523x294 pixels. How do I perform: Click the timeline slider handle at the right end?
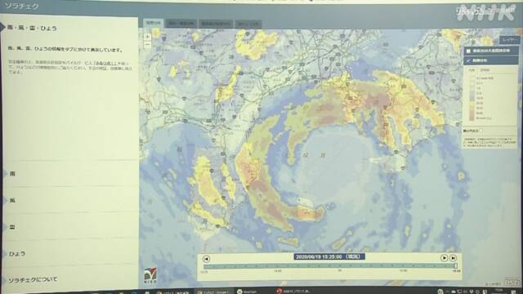tap(456, 266)
